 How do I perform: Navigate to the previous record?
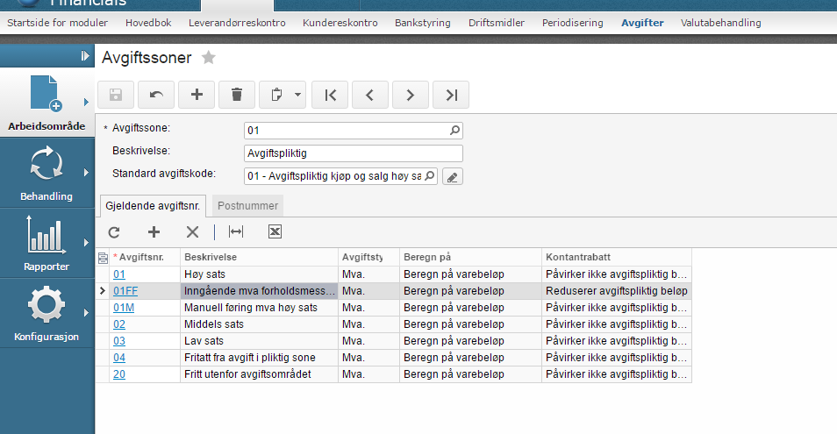click(x=369, y=95)
